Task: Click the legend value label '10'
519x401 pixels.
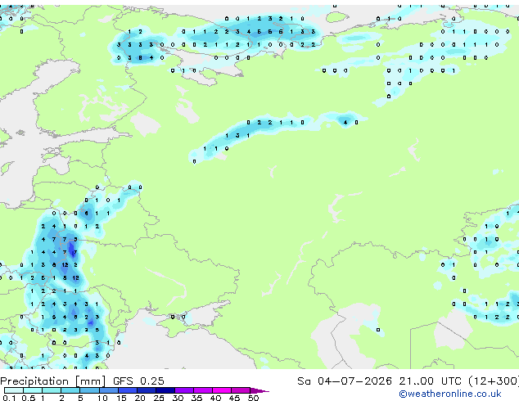Action: pos(102,398)
